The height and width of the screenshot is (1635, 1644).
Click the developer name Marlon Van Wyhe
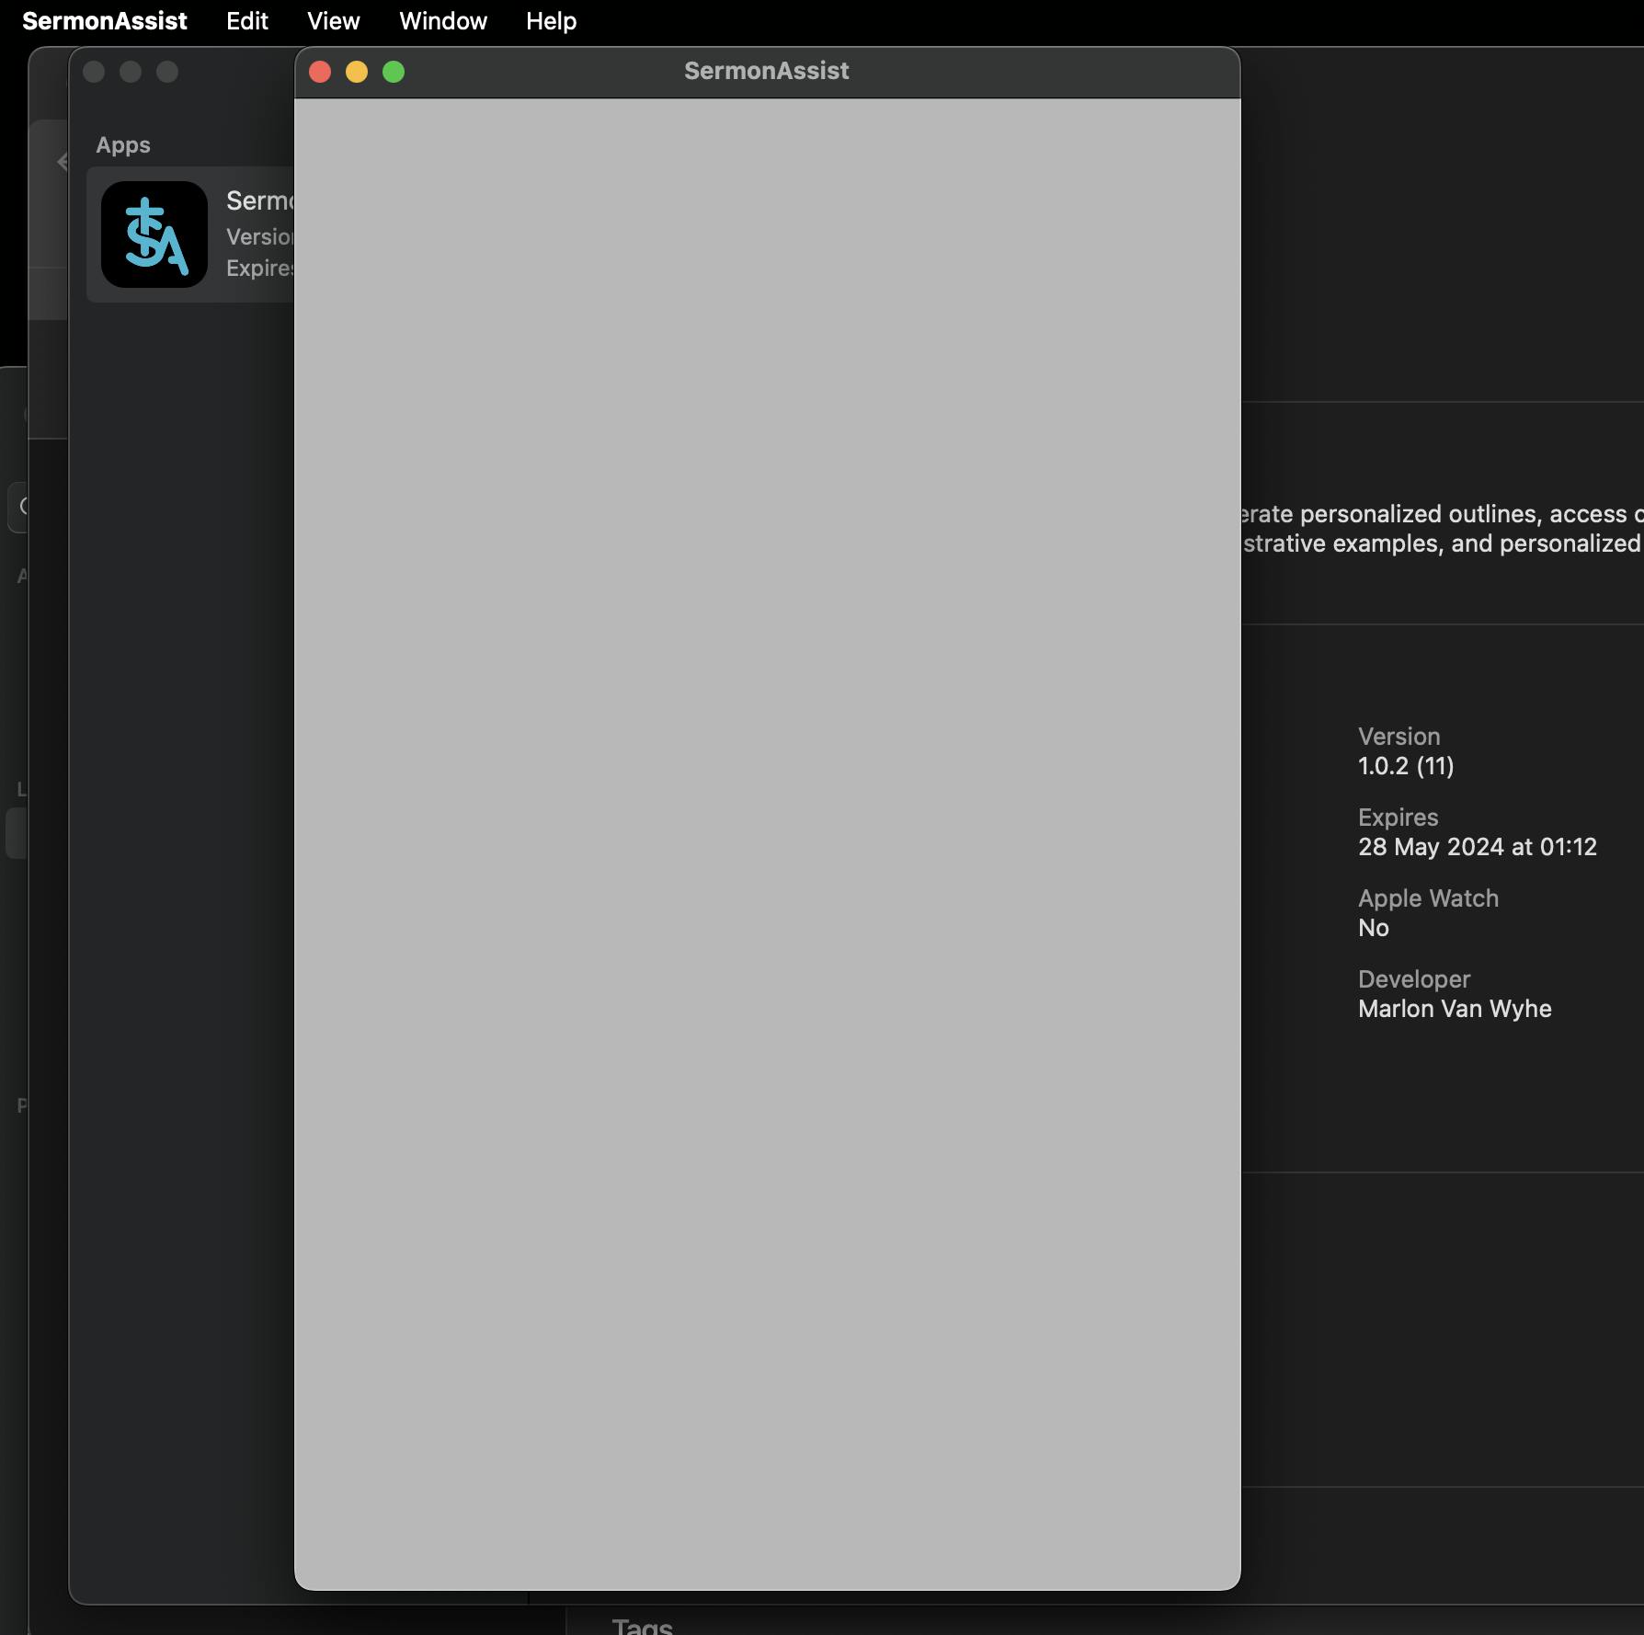[1455, 1009]
